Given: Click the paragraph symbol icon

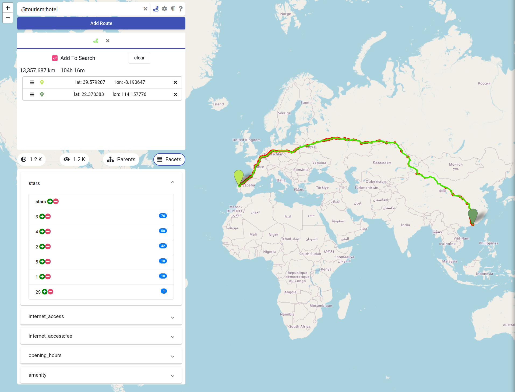Looking at the screenshot, I should coord(173,9).
